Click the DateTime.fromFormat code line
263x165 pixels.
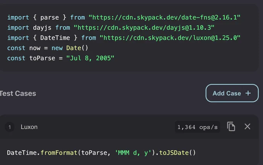tap(101, 153)
